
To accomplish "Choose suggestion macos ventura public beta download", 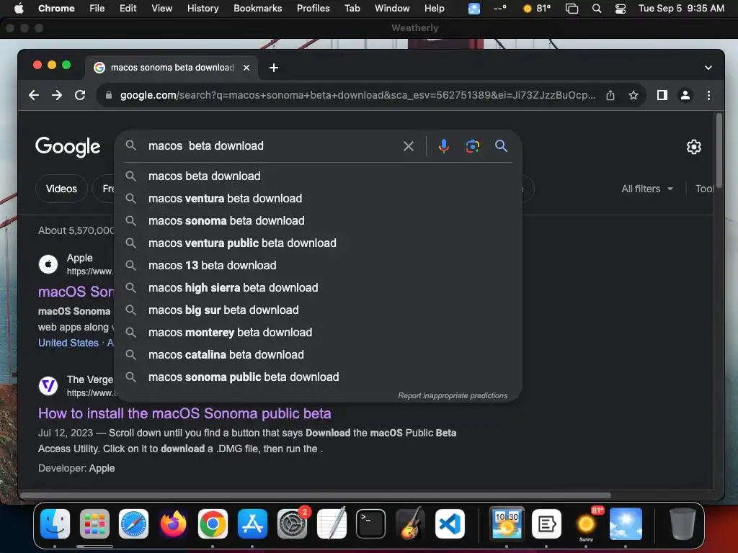I will click(x=318, y=243).
